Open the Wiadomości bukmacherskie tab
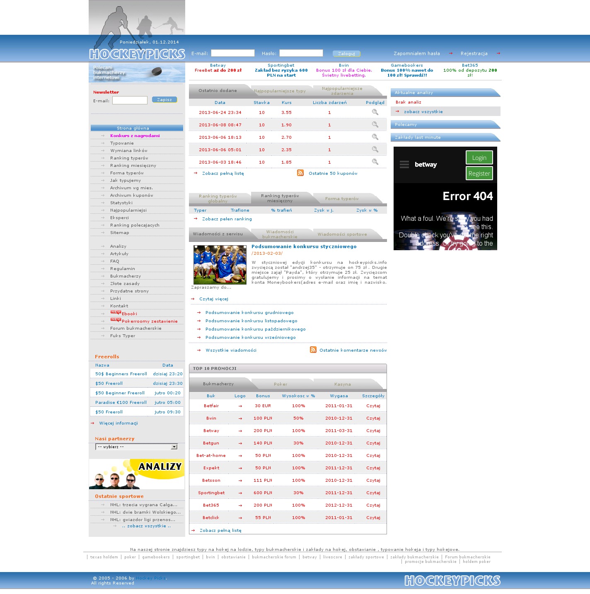This screenshot has height=594, width=590. click(280, 234)
